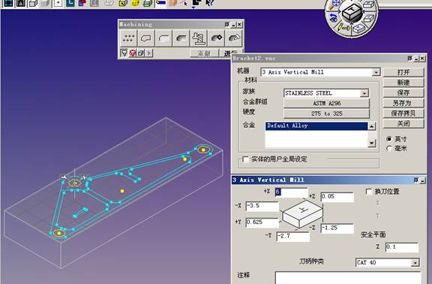432x284 pixels.
Task: Click the 打开 button
Action: (x=403, y=72)
